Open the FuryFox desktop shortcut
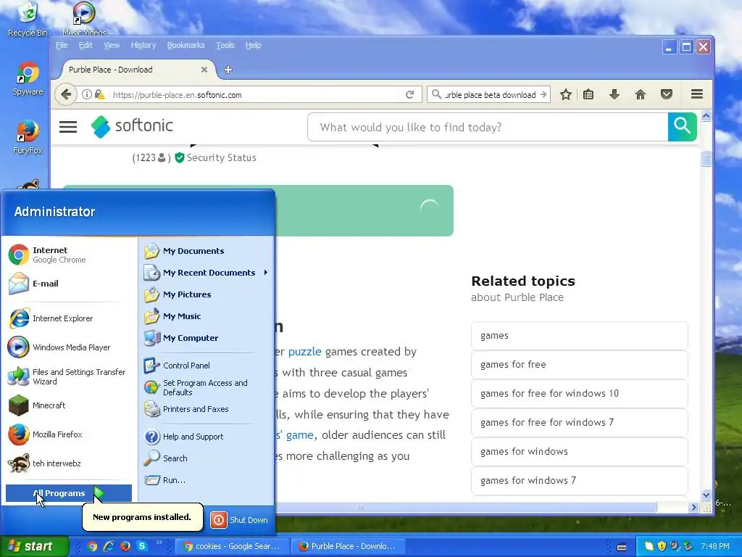The image size is (742, 557). click(28, 137)
